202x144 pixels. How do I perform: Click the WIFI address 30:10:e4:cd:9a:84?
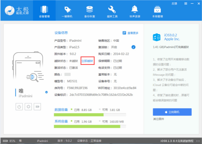point(125,88)
